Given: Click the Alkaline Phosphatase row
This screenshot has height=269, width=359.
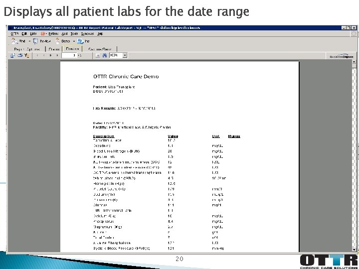Looking at the screenshot, I should pyautogui.click(x=156, y=243).
